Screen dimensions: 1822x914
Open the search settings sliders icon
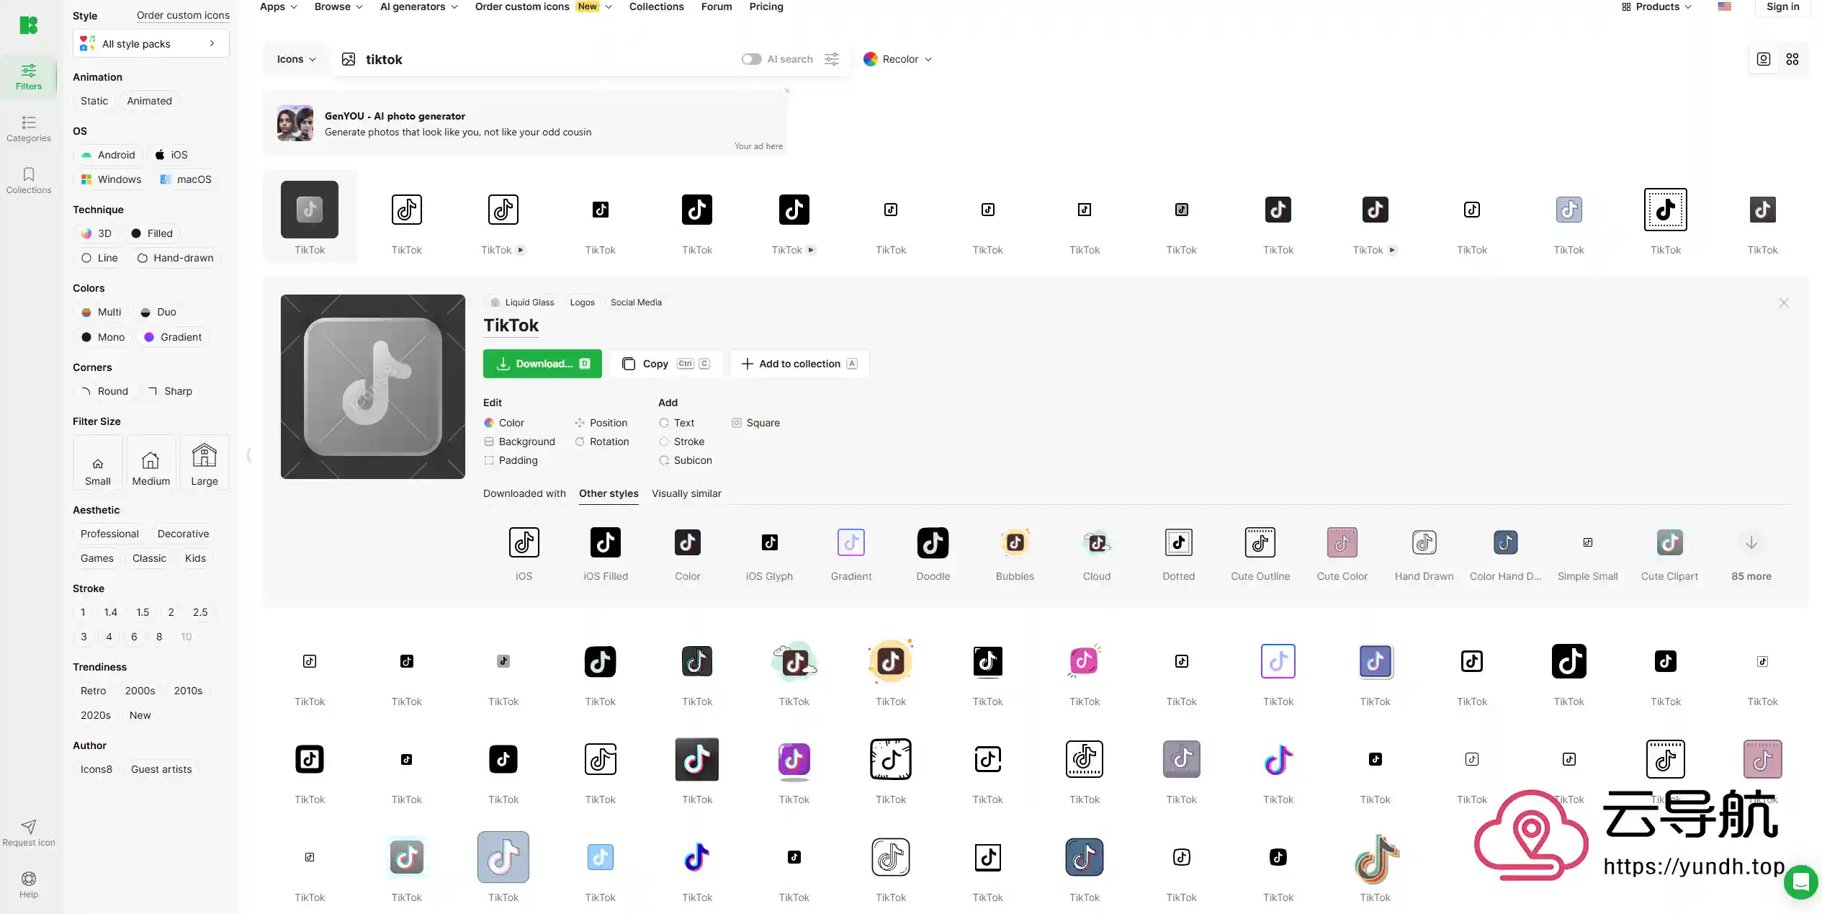coord(832,59)
